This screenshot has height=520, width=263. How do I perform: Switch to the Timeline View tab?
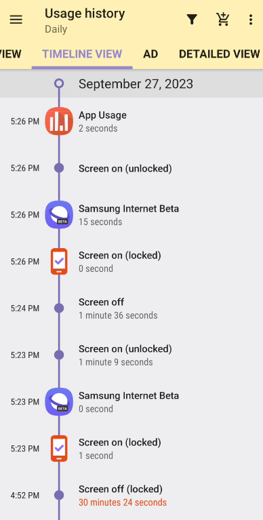tap(82, 54)
